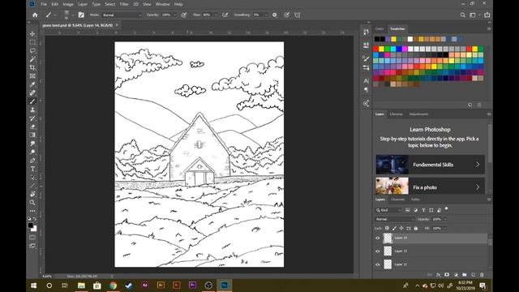Open Chrome from the taskbar
Screen dimensions: 519x292
click(x=113, y=286)
